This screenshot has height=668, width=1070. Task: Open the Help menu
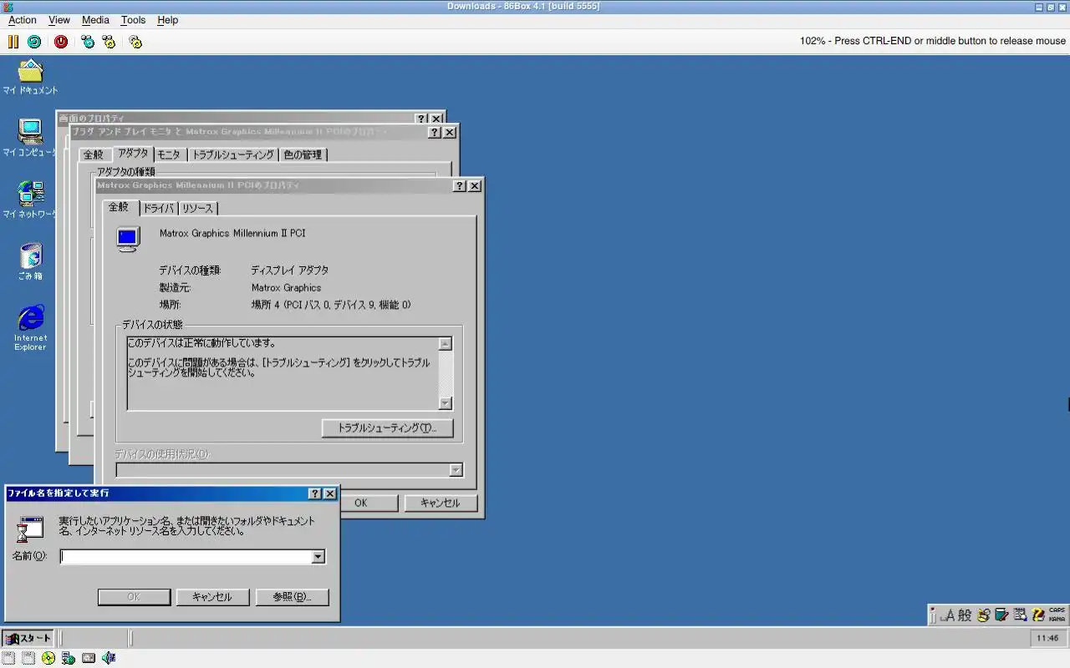(168, 20)
